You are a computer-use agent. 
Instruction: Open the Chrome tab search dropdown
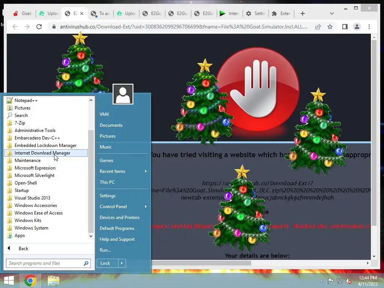(332, 13)
